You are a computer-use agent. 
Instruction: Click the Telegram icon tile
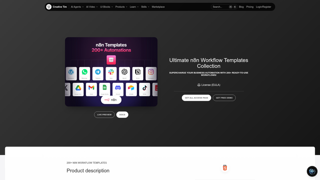98,74
